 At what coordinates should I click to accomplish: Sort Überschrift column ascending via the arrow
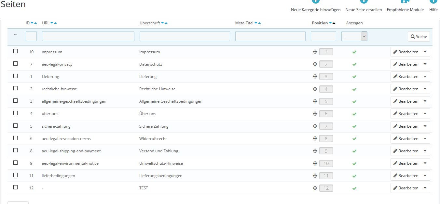pos(166,23)
